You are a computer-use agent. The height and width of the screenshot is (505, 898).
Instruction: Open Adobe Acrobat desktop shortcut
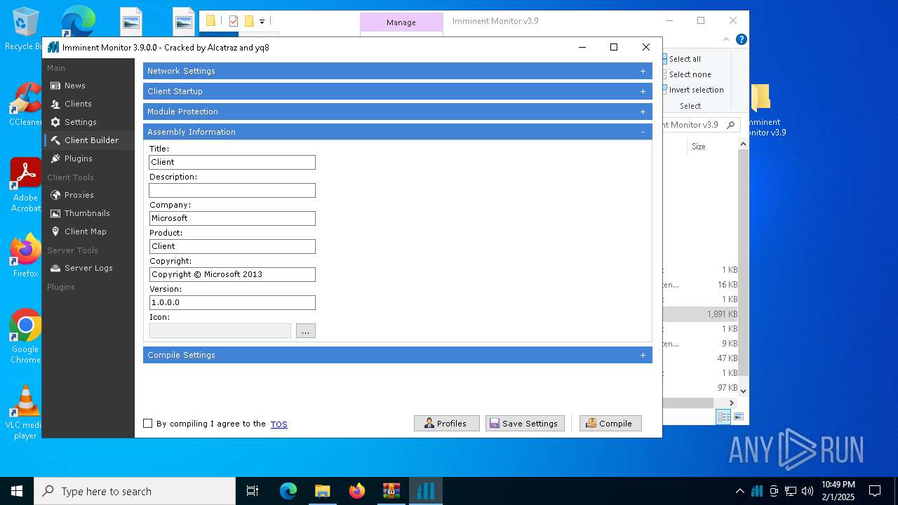(x=25, y=185)
